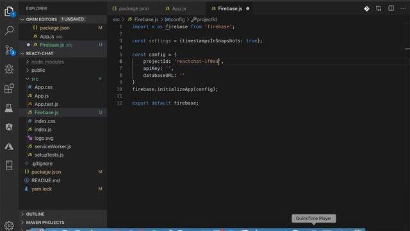Select Firebase.js under src folder
The width and height of the screenshot is (410, 231).
pyautogui.click(x=63, y=112)
